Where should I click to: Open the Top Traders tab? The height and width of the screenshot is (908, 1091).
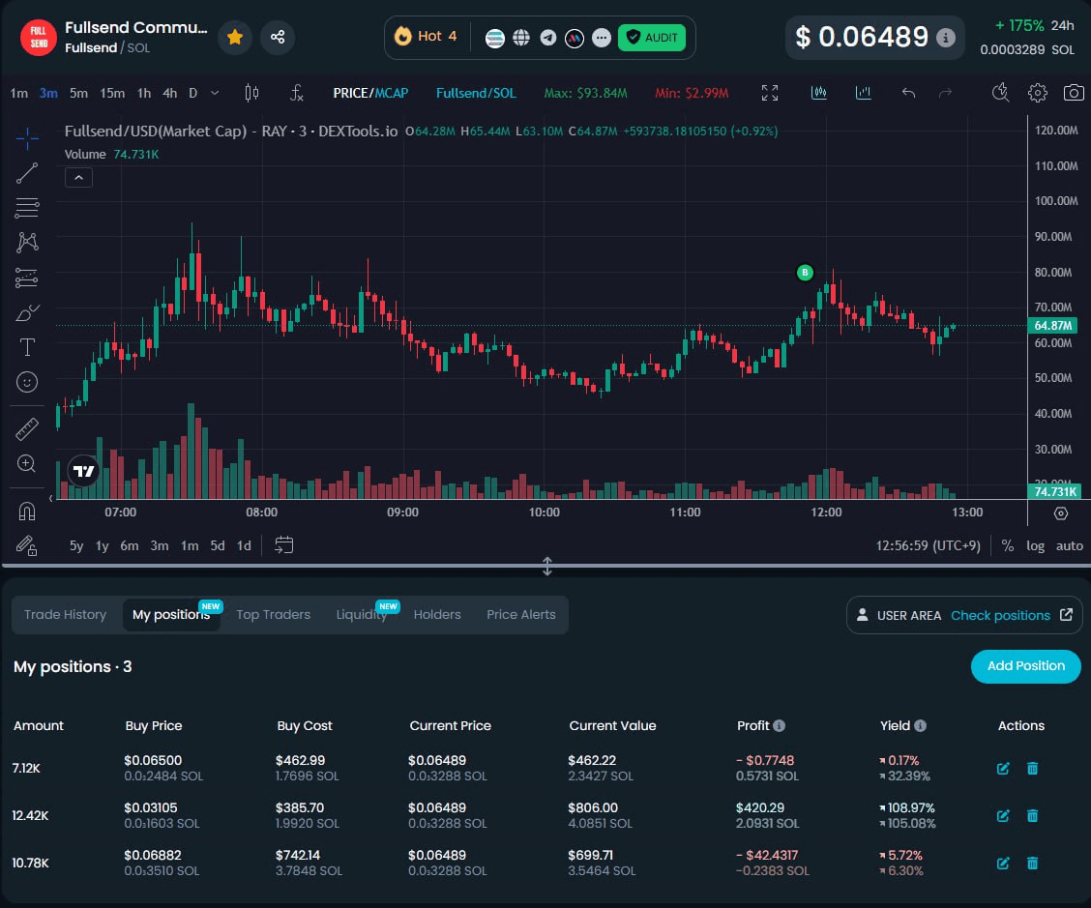(274, 614)
